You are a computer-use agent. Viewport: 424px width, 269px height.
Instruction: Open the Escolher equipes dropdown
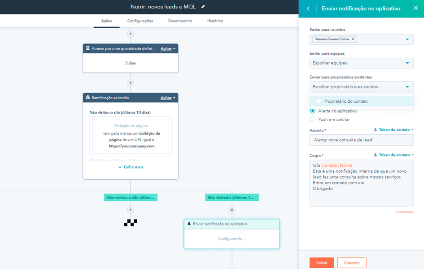[x=361, y=63]
